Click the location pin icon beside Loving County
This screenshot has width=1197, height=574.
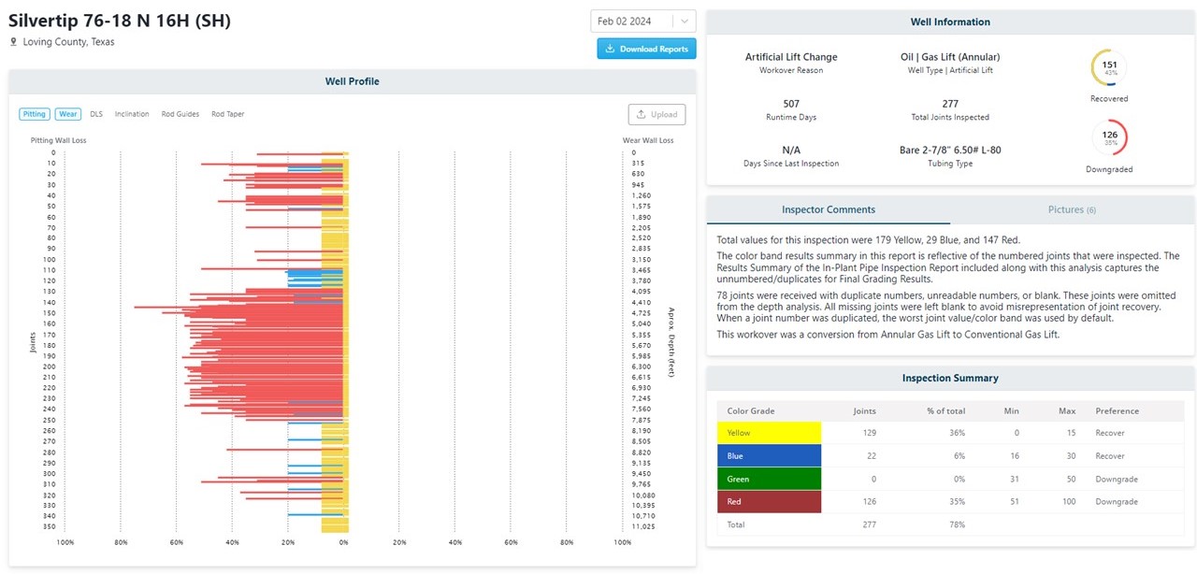tap(13, 42)
